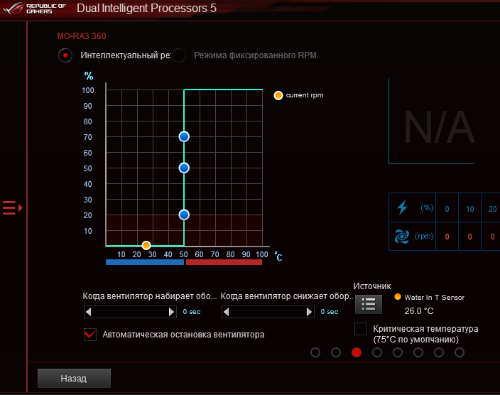Open the red side menu expander
This screenshot has width=500, height=395.
(13, 207)
